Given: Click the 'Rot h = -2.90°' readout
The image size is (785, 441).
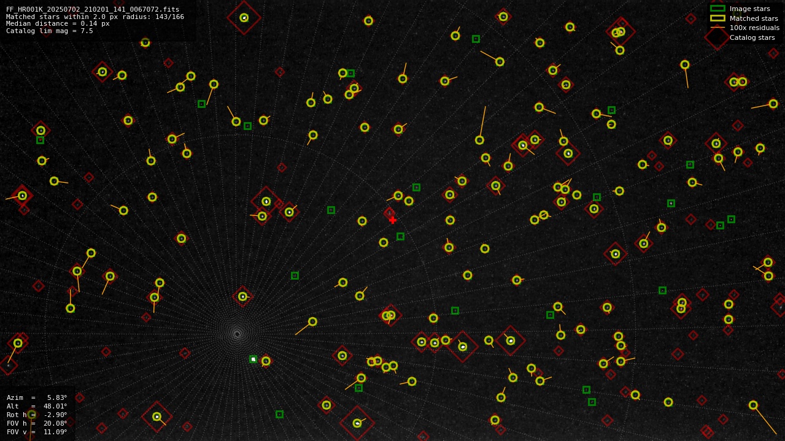Looking at the screenshot, I should point(37,415).
